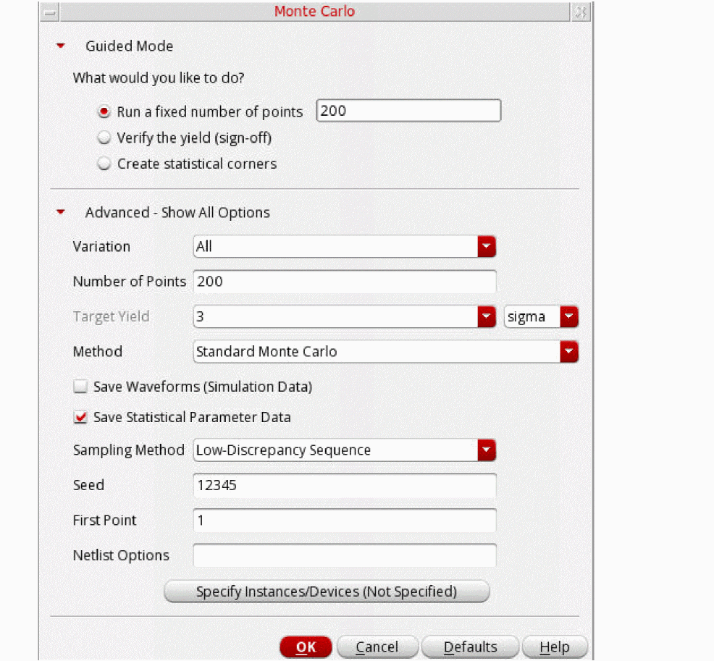Click Specify Instances/Devices (Not Specified) button

point(327,591)
